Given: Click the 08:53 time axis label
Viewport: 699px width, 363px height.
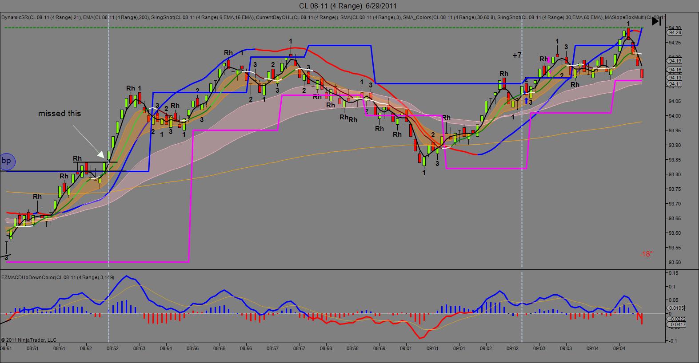Looking at the screenshot, I should [140, 348].
